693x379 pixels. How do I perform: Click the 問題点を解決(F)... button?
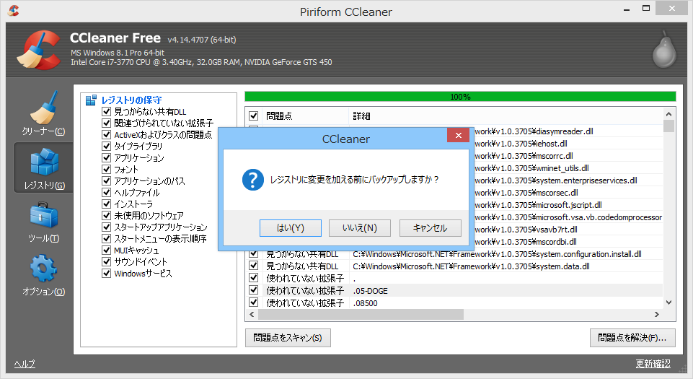632,338
